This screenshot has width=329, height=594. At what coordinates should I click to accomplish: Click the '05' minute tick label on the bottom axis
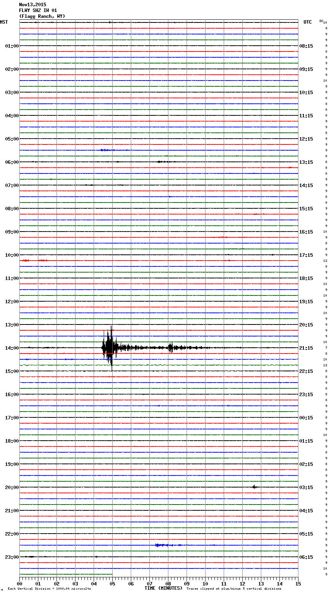coord(112,584)
